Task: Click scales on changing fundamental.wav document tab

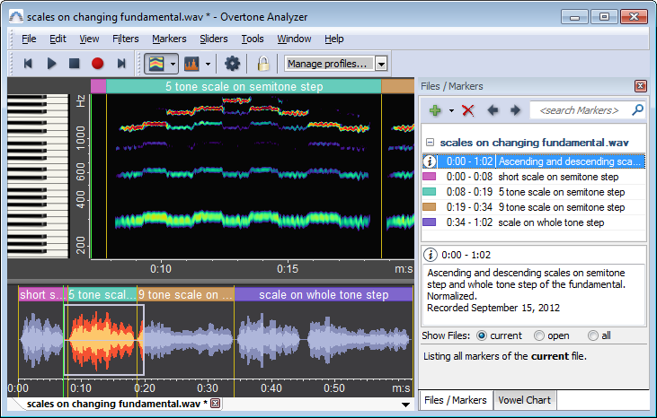Action: tap(117, 404)
